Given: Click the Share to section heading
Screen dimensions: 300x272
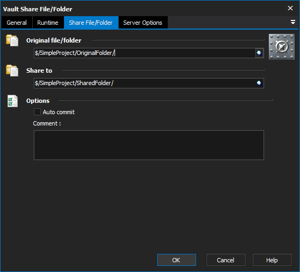Looking at the screenshot, I should pyautogui.click(x=39, y=71).
